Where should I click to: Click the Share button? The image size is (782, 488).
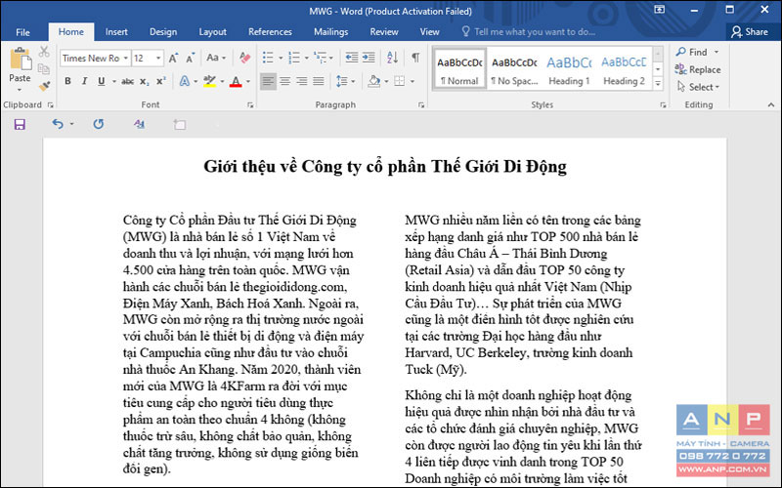pyautogui.click(x=750, y=32)
